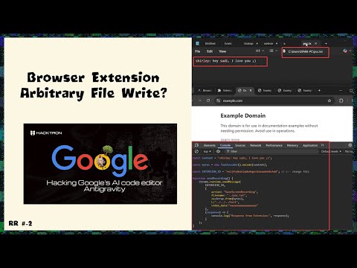Open DevTools settings gear
The image size is (357, 268).
pos(350,145)
